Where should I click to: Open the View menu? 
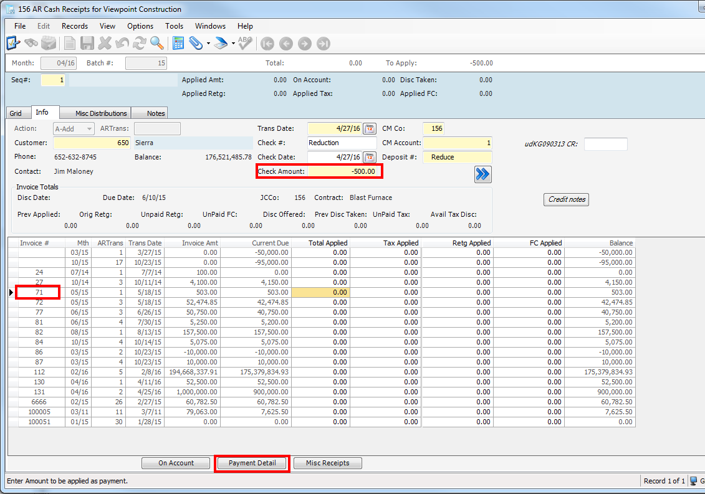pos(107,26)
